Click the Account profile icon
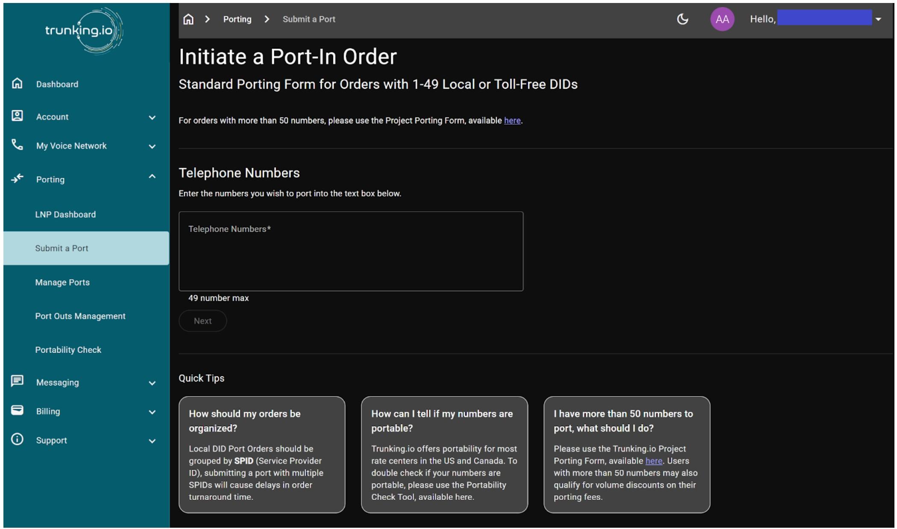The image size is (897, 529). (x=17, y=116)
